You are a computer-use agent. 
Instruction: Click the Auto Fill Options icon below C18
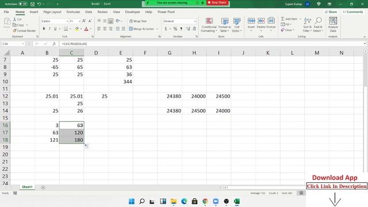pyautogui.click(x=87, y=146)
